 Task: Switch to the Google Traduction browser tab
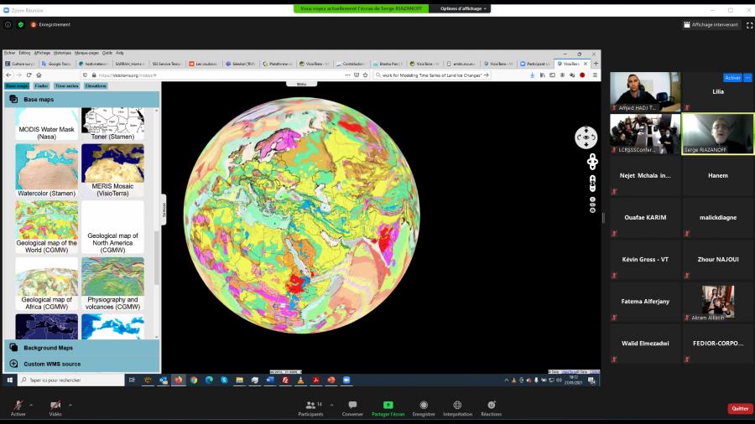coord(57,64)
